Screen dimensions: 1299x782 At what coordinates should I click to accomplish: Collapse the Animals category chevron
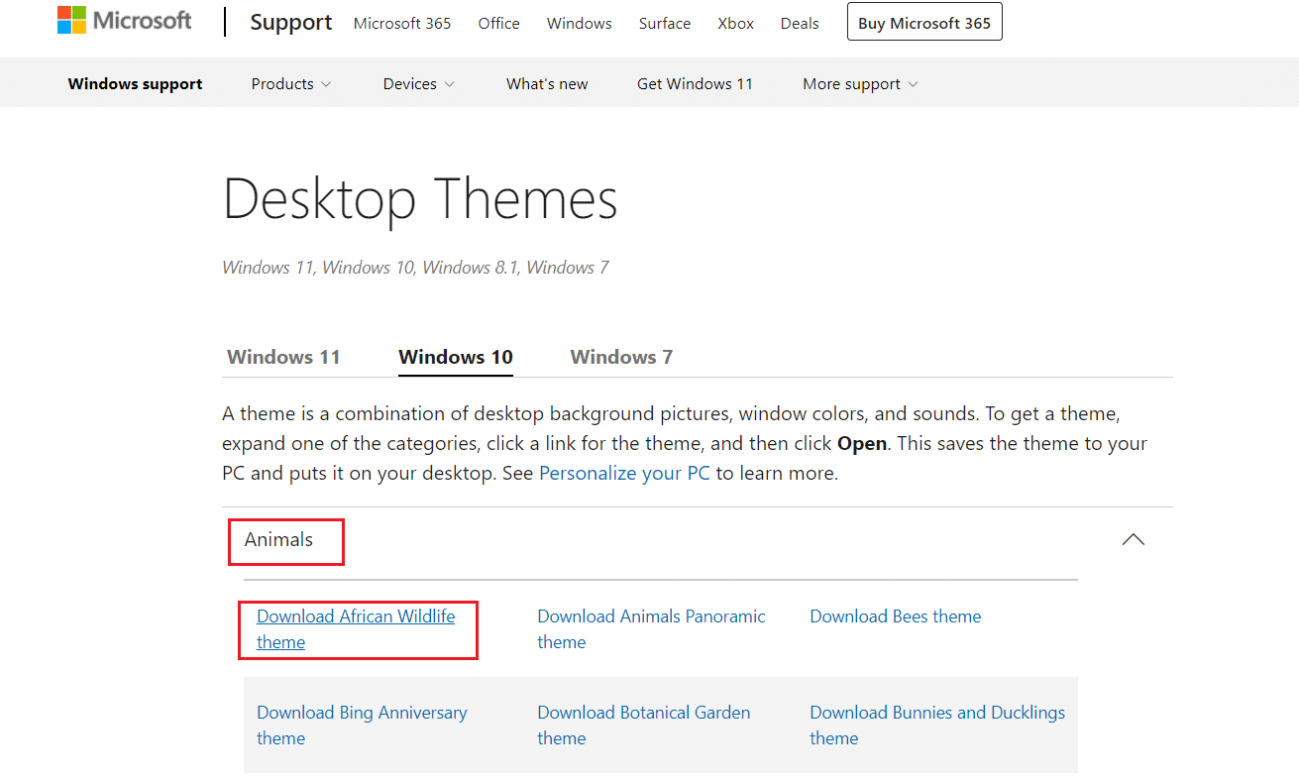click(x=1133, y=539)
